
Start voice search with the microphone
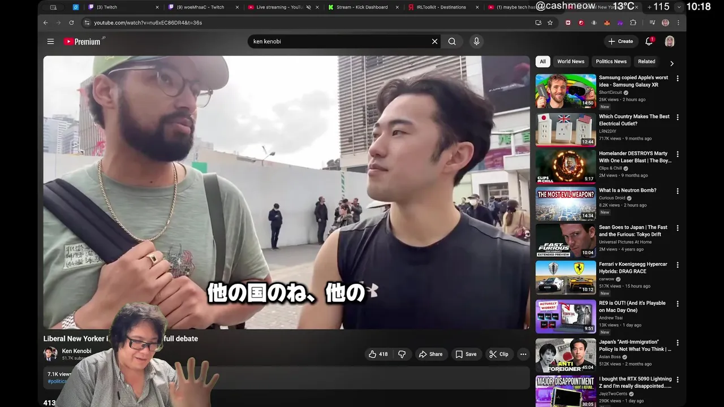[x=476, y=41]
